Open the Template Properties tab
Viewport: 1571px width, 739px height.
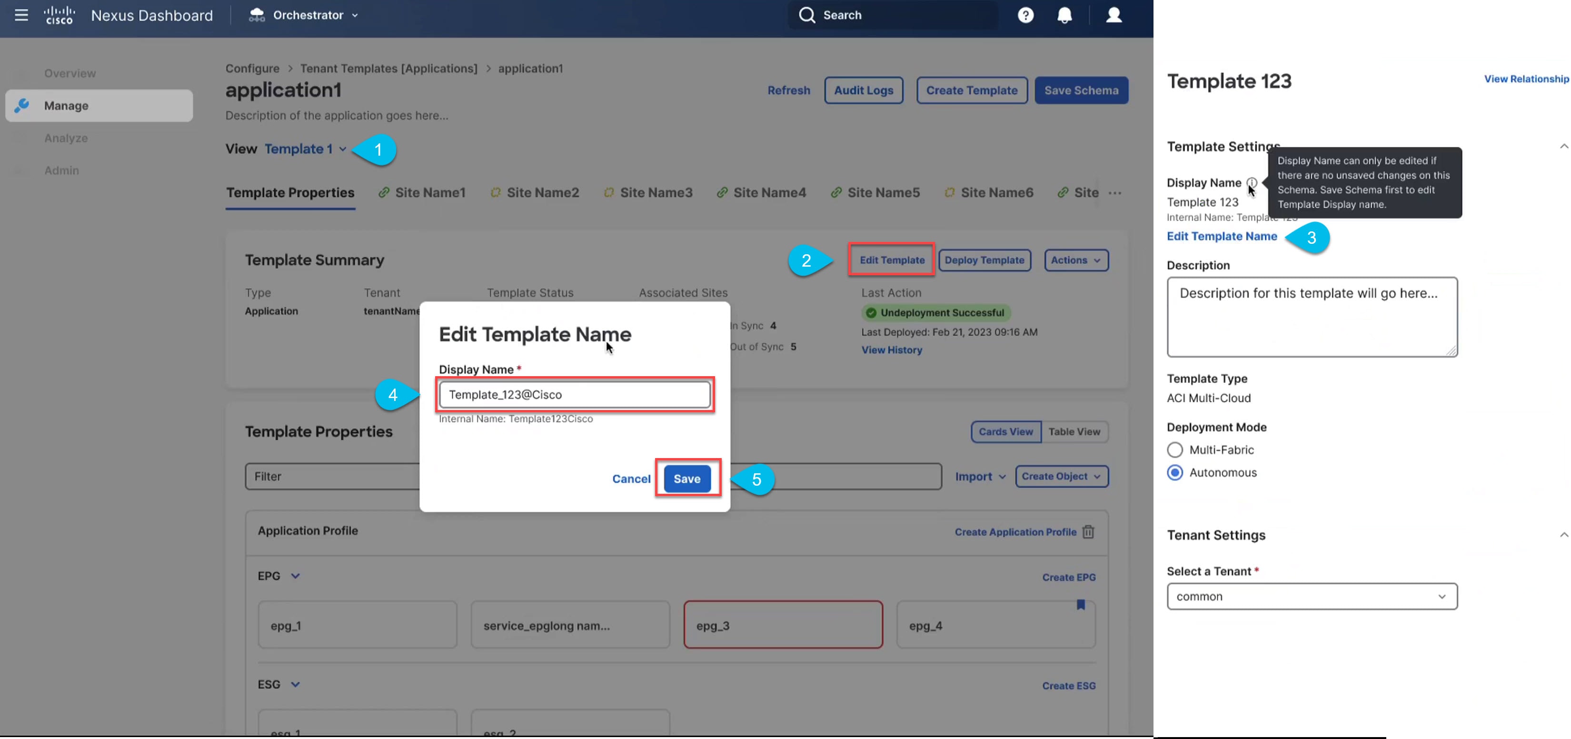[x=290, y=193]
